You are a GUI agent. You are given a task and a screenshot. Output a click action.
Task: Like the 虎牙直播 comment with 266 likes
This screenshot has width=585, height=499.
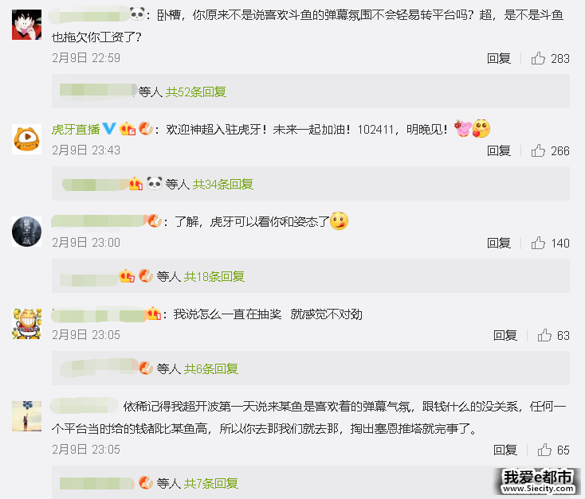click(538, 150)
